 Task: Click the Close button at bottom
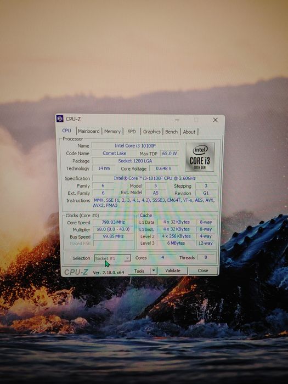203,270
